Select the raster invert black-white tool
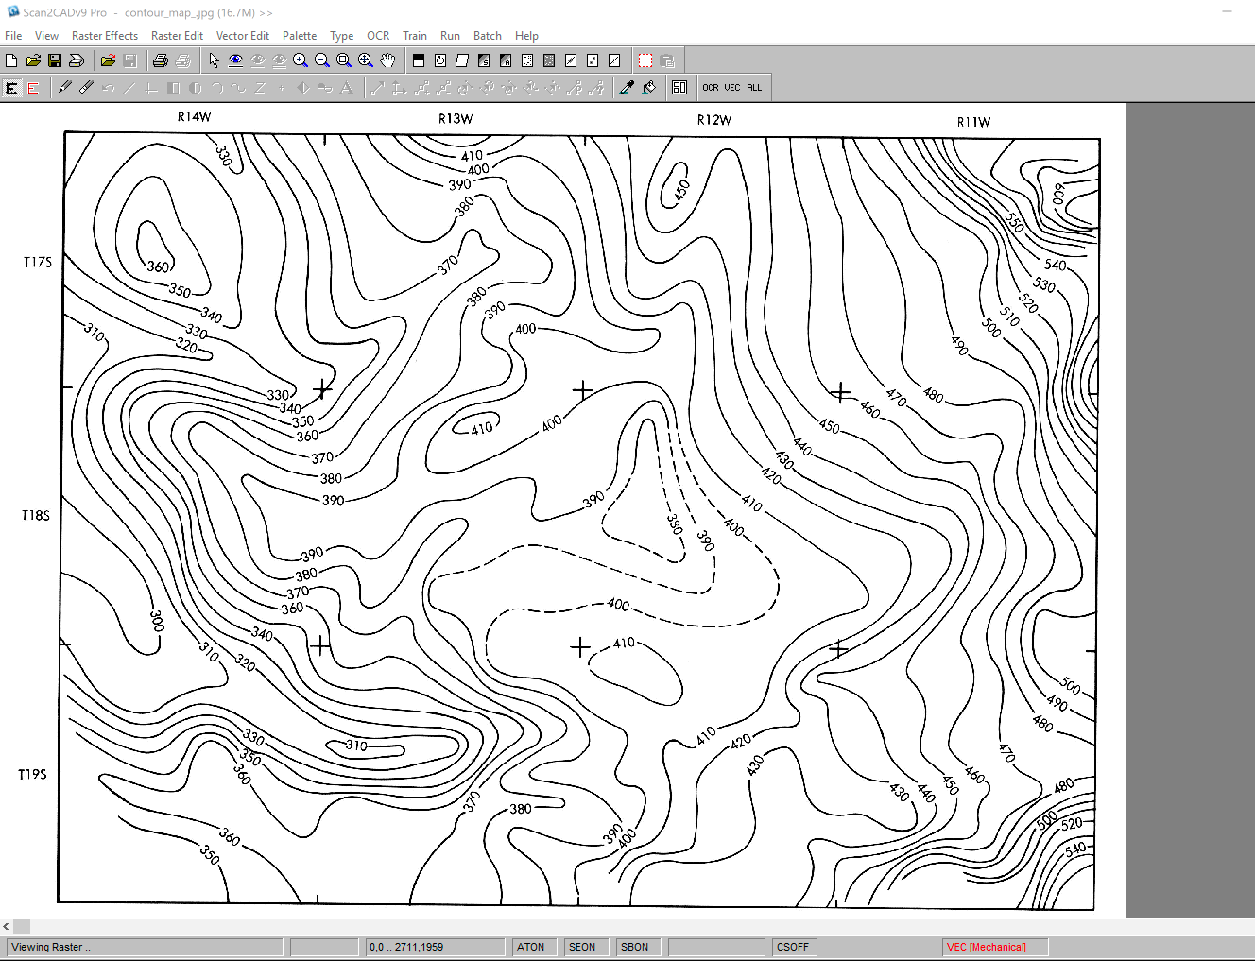Screen dimensions: 1255x961 [419, 60]
